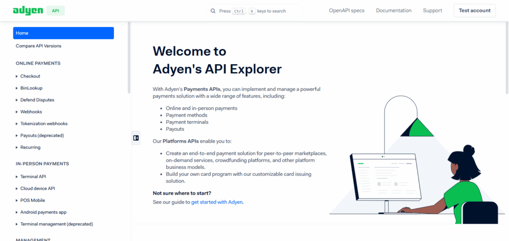Expand the POS Mobile arrow
509x241 pixels.
17,200
